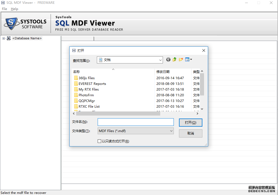
Task: Click the date 2017-07-03 16:18
Action: [170, 89]
